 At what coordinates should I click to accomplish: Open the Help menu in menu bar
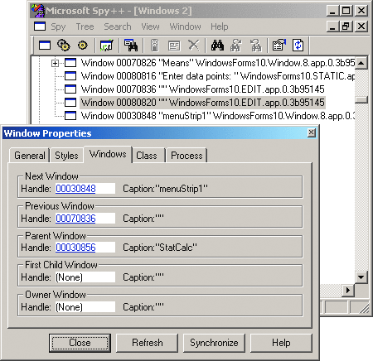(220, 26)
